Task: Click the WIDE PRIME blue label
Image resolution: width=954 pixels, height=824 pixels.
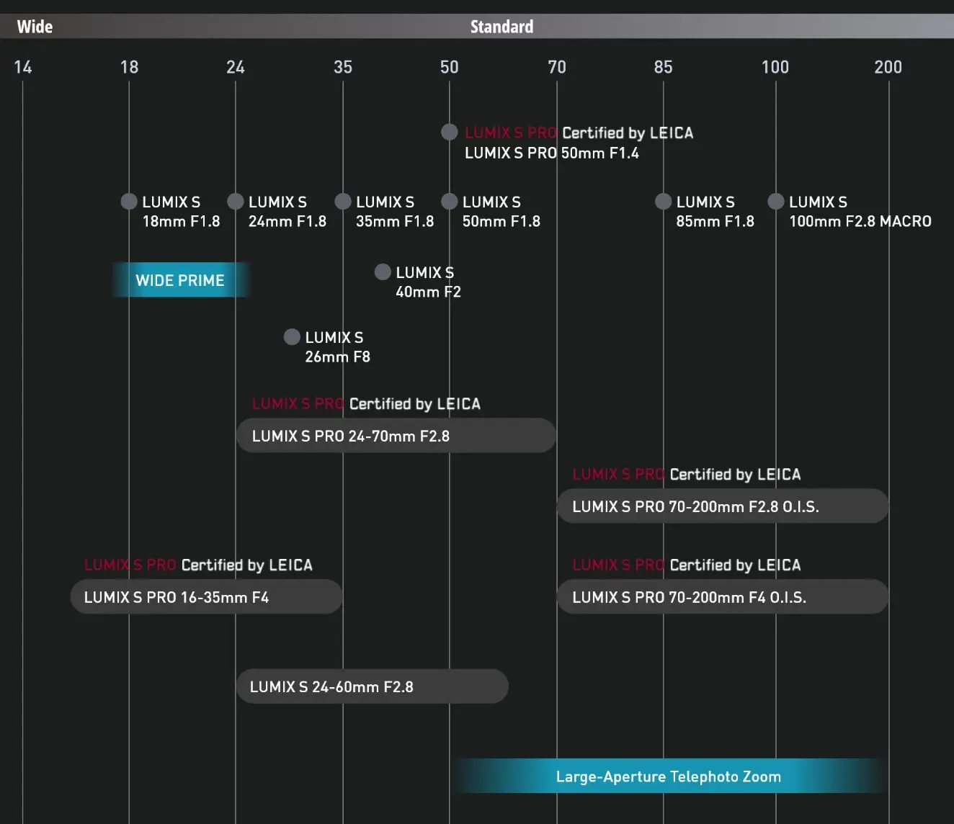Action: coord(180,280)
